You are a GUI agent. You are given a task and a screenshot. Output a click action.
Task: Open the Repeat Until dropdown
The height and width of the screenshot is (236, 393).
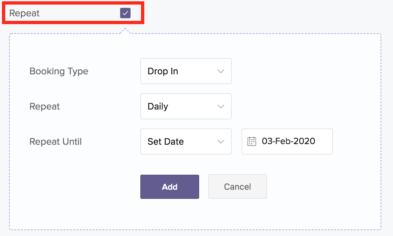click(186, 142)
